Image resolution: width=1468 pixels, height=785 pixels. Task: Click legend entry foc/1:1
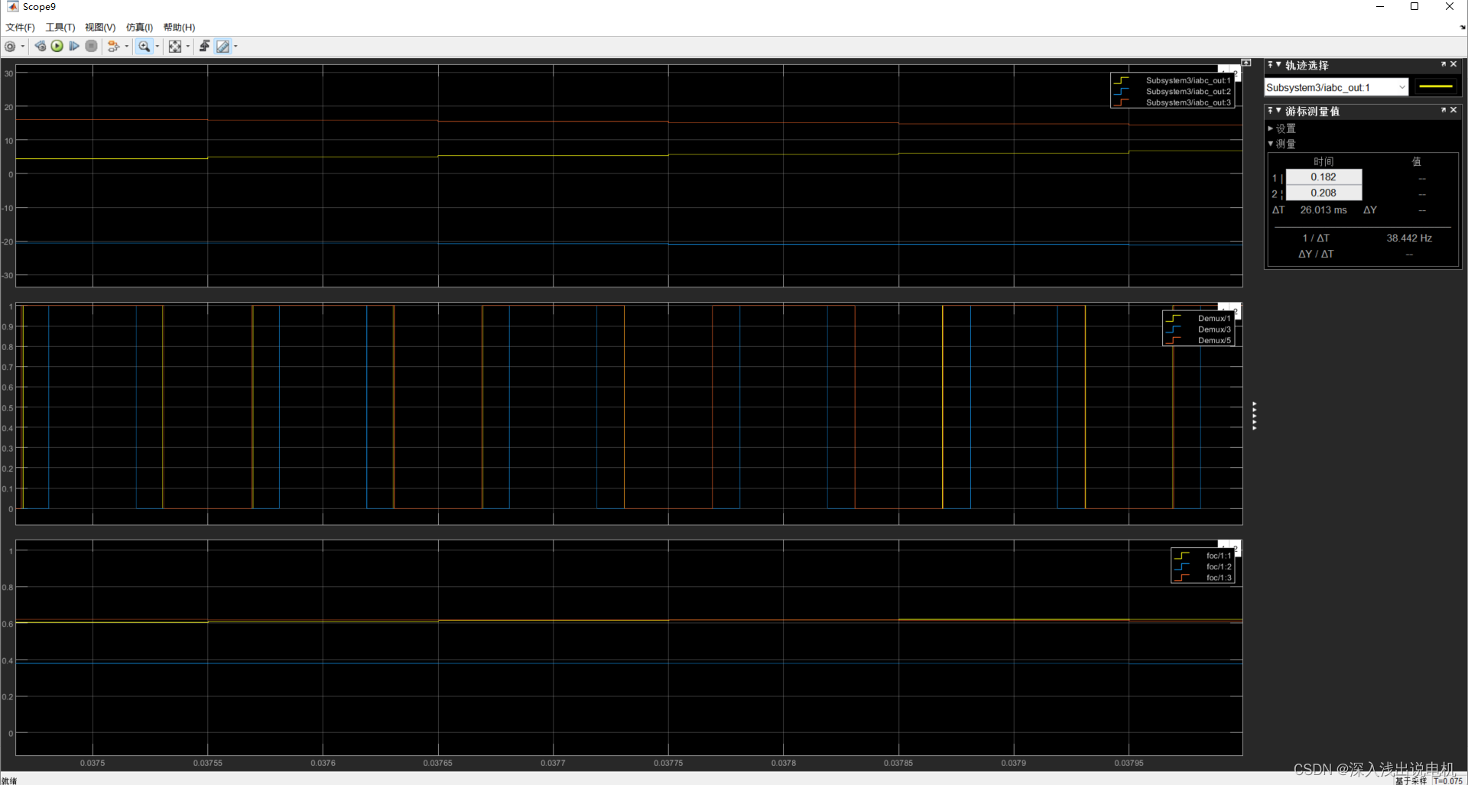coord(1219,556)
